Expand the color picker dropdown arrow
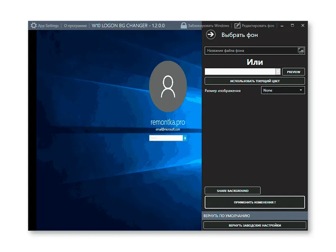 pyautogui.click(x=278, y=72)
